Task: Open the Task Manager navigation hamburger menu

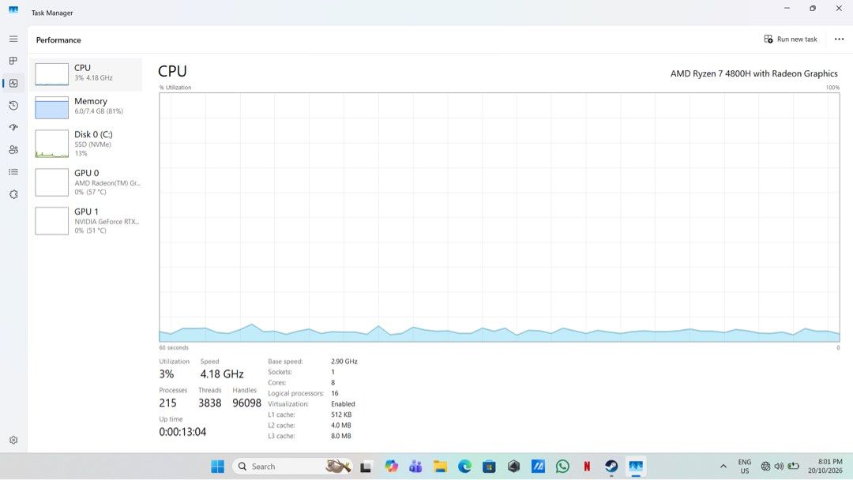Action: point(13,39)
